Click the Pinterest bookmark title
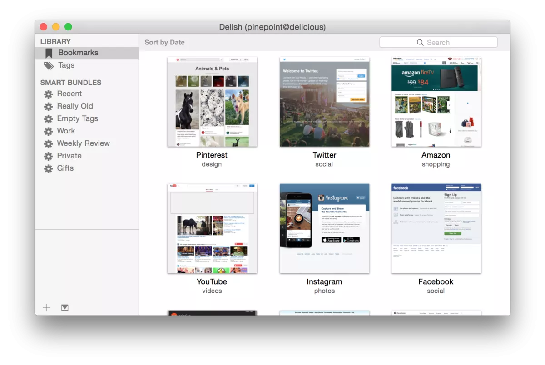 tap(212, 155)
